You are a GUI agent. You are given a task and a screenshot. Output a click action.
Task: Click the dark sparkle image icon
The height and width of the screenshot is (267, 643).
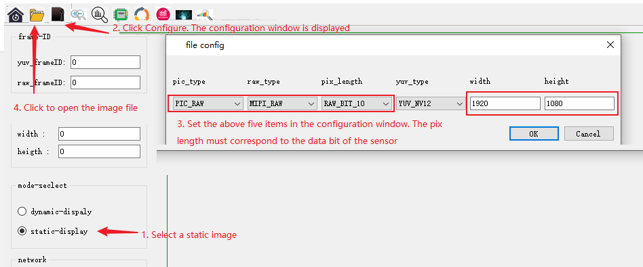184,15
